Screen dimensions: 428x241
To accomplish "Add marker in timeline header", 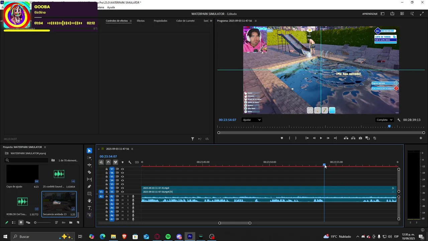I will click(x=122, y=162).
